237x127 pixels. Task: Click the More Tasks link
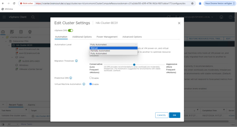pyautogui.click(x=27, y=124)
